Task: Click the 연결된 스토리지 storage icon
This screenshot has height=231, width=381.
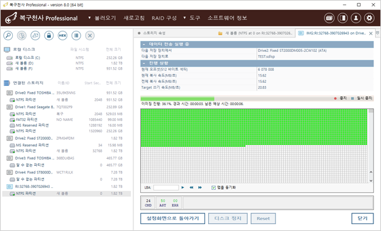Action: click(x=7, y=83)
